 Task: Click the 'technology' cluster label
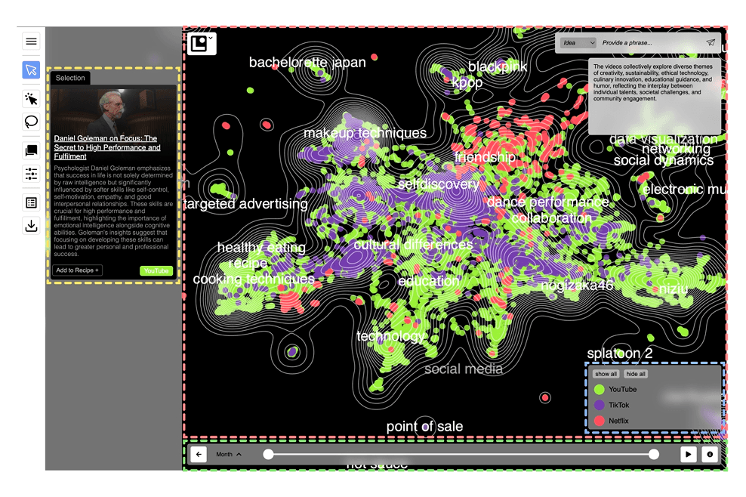pyautogui.click(x=390, y=337)
